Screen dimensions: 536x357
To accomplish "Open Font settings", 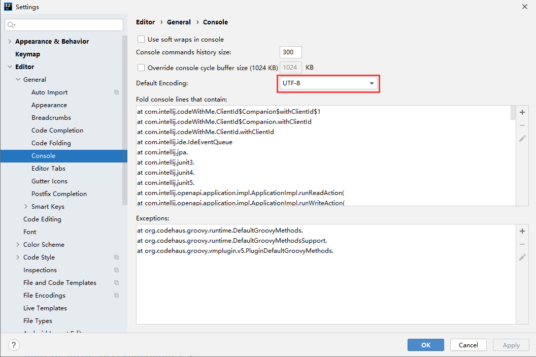I will coord(30,232).
